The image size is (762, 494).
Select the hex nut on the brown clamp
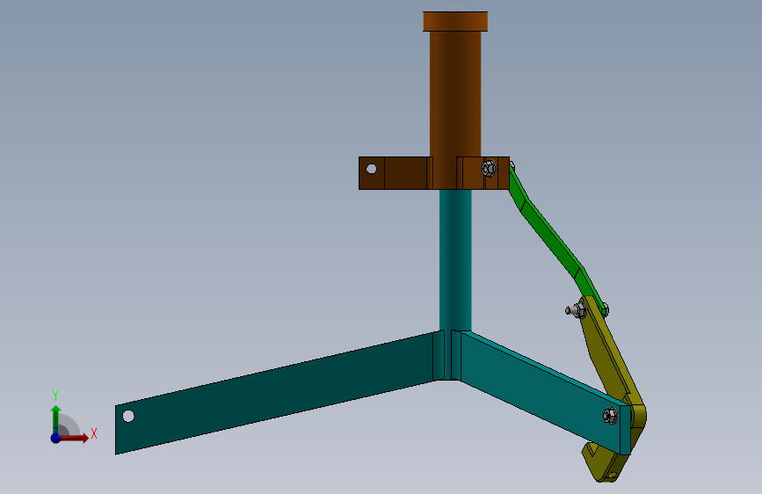(489, 168)
